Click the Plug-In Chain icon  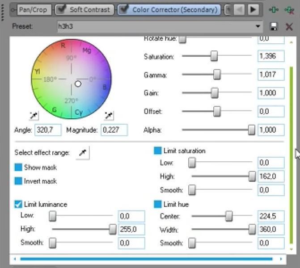pos(274,9)
